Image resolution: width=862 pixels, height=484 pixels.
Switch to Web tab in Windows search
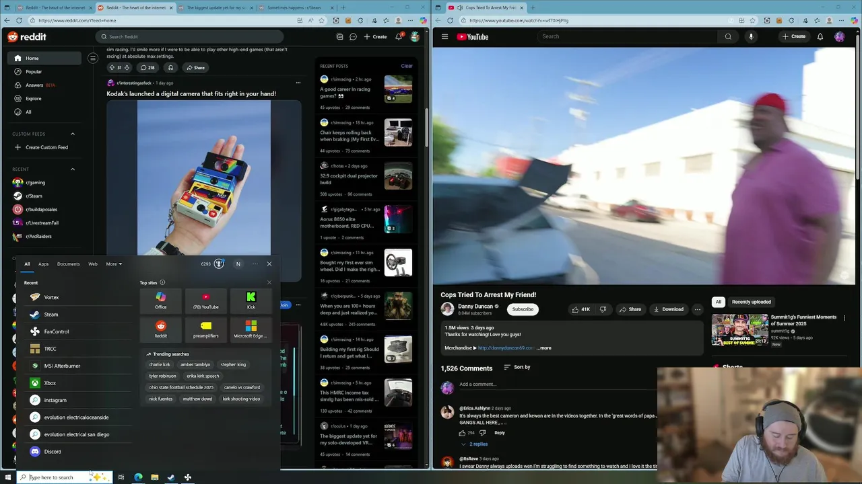click(93, 264)
